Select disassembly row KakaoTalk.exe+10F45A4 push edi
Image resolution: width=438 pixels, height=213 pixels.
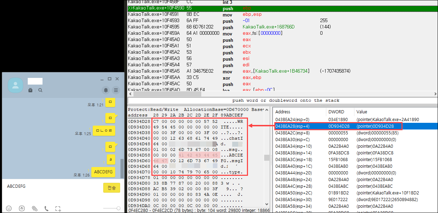pyautogui.click(x=282, y=65)
